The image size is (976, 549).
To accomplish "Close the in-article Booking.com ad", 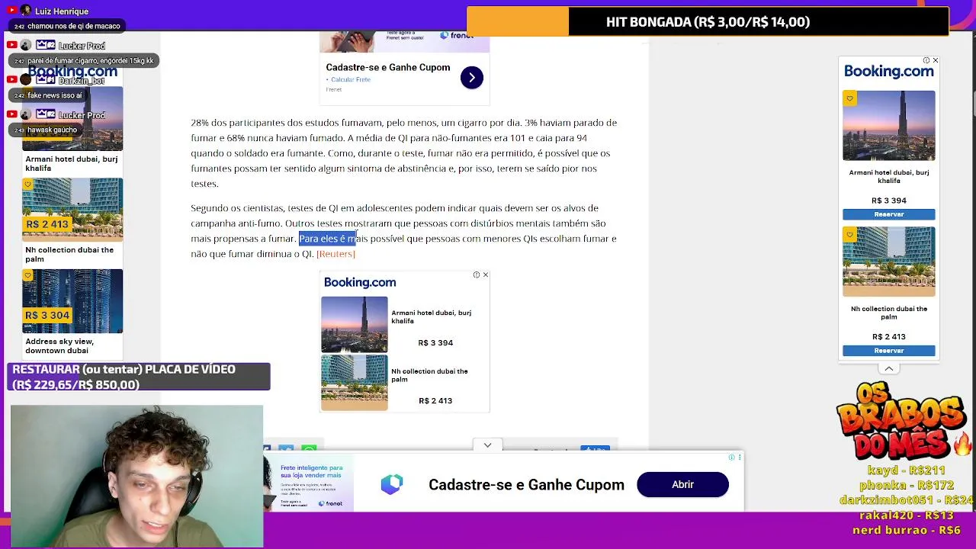I will click(x=485, y=275).
